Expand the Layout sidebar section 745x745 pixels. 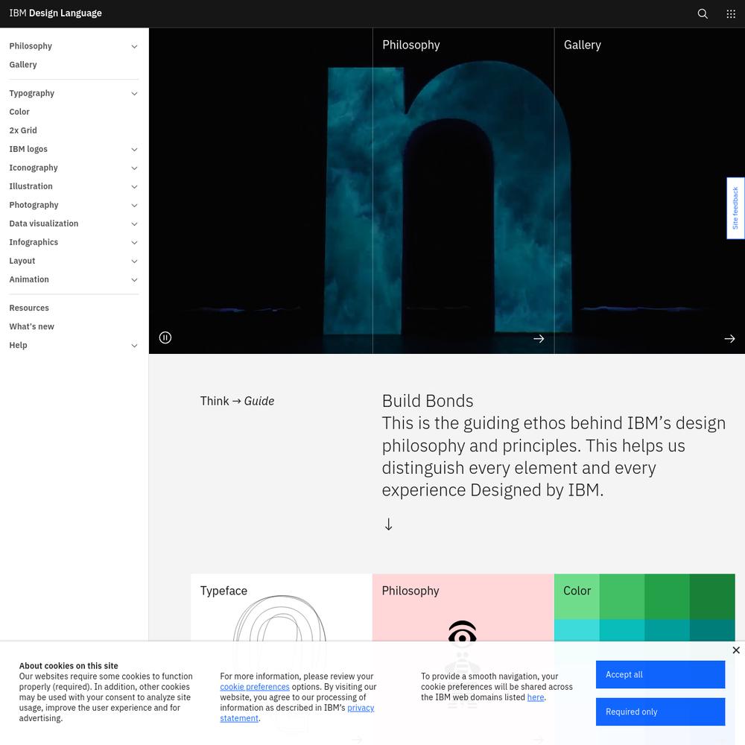point(134,261)
